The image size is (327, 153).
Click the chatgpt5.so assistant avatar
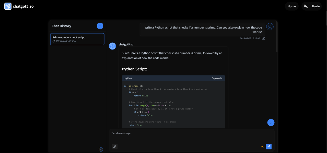[112, 46]
